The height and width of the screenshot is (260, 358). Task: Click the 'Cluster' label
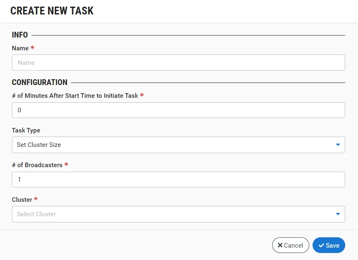[22, 200]
